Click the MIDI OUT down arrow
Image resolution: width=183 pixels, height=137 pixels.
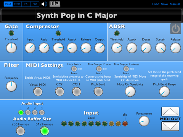pyautogui.click(x=170, y=126)
